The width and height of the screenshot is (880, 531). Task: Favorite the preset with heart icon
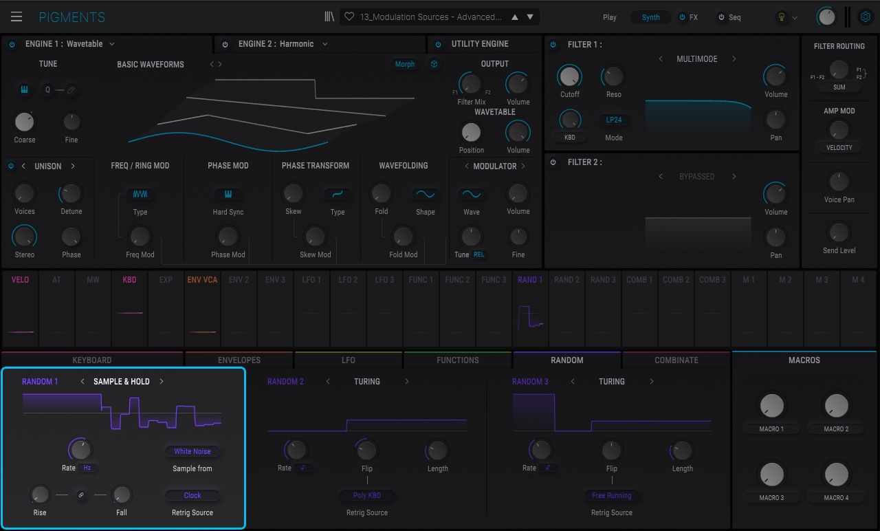pyautogui.click(x=349, y=17)
